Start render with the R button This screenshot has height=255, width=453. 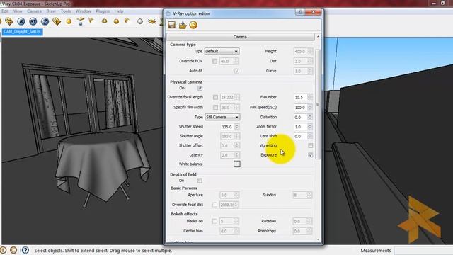tap(21, 21)
